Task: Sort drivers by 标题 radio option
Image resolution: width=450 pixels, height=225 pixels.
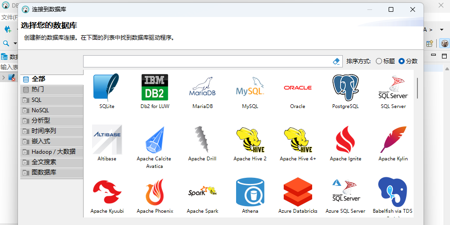Action: 379,61
